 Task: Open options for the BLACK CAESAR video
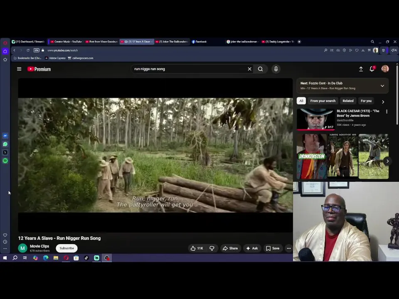click(387, 112)
